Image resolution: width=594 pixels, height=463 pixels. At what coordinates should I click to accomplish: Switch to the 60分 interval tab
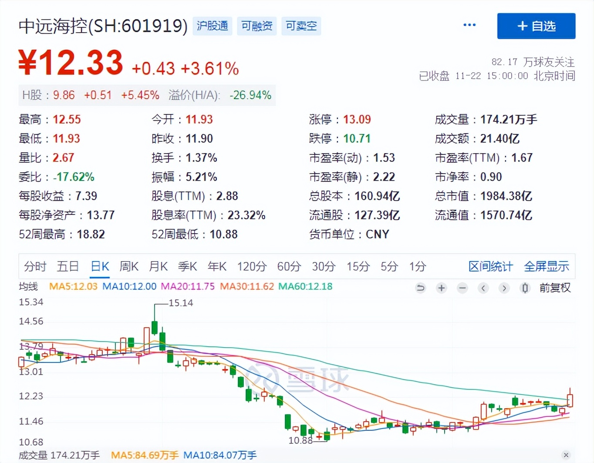click(x=289, y=266)
